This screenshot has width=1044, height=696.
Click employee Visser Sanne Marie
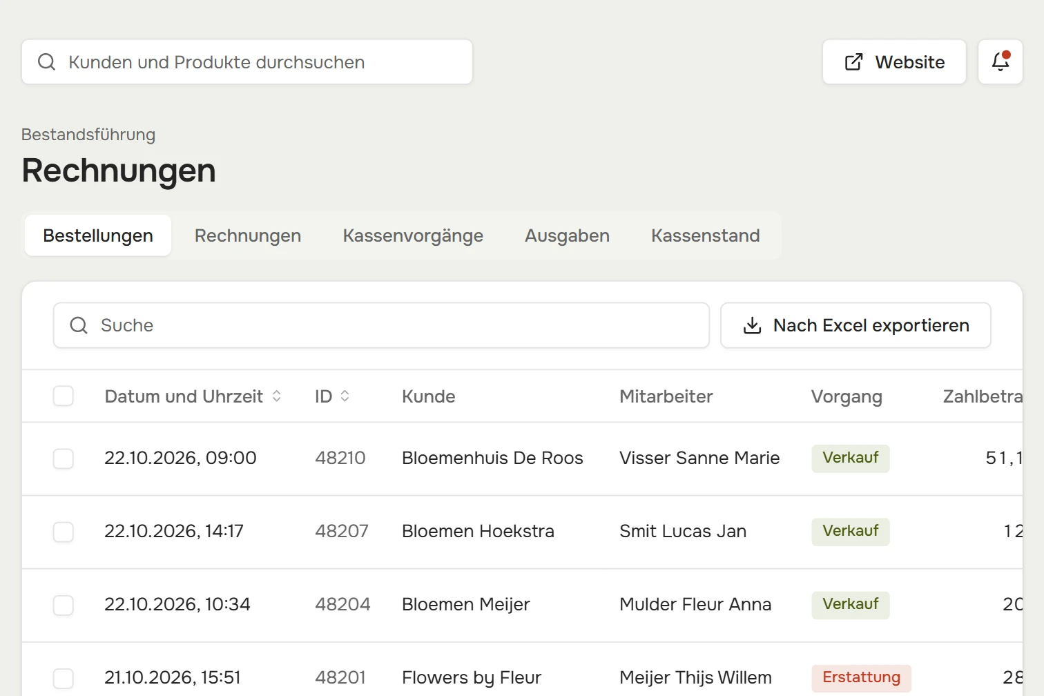[x=699, y=458]
